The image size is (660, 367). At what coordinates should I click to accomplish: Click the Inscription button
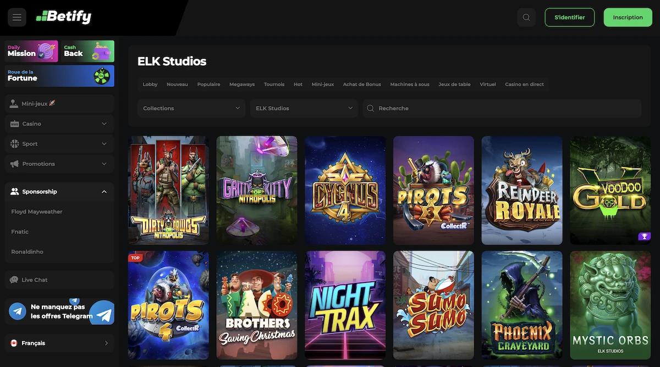pos(628,17)
